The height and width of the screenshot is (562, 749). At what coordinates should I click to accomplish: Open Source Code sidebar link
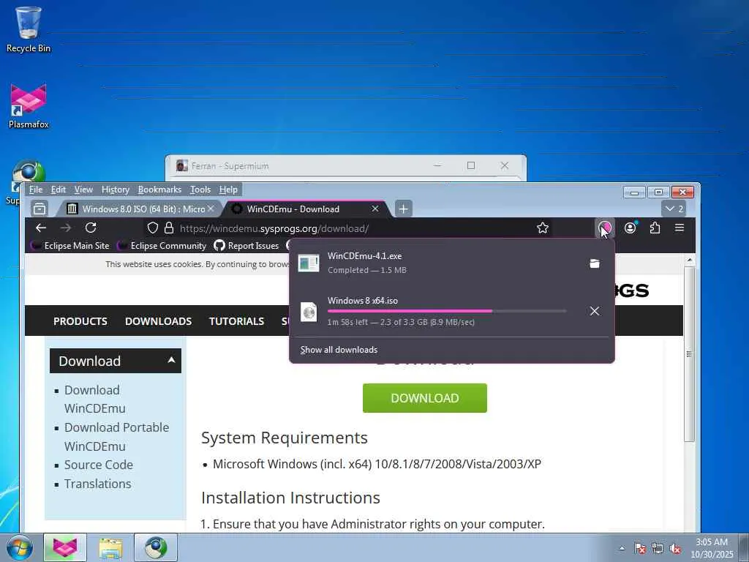pyautogui.click(x=99, y=465)
